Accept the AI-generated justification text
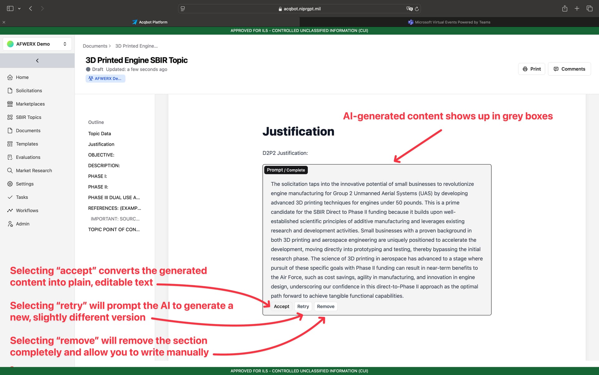Screen dimensions: 599x375 281,306
